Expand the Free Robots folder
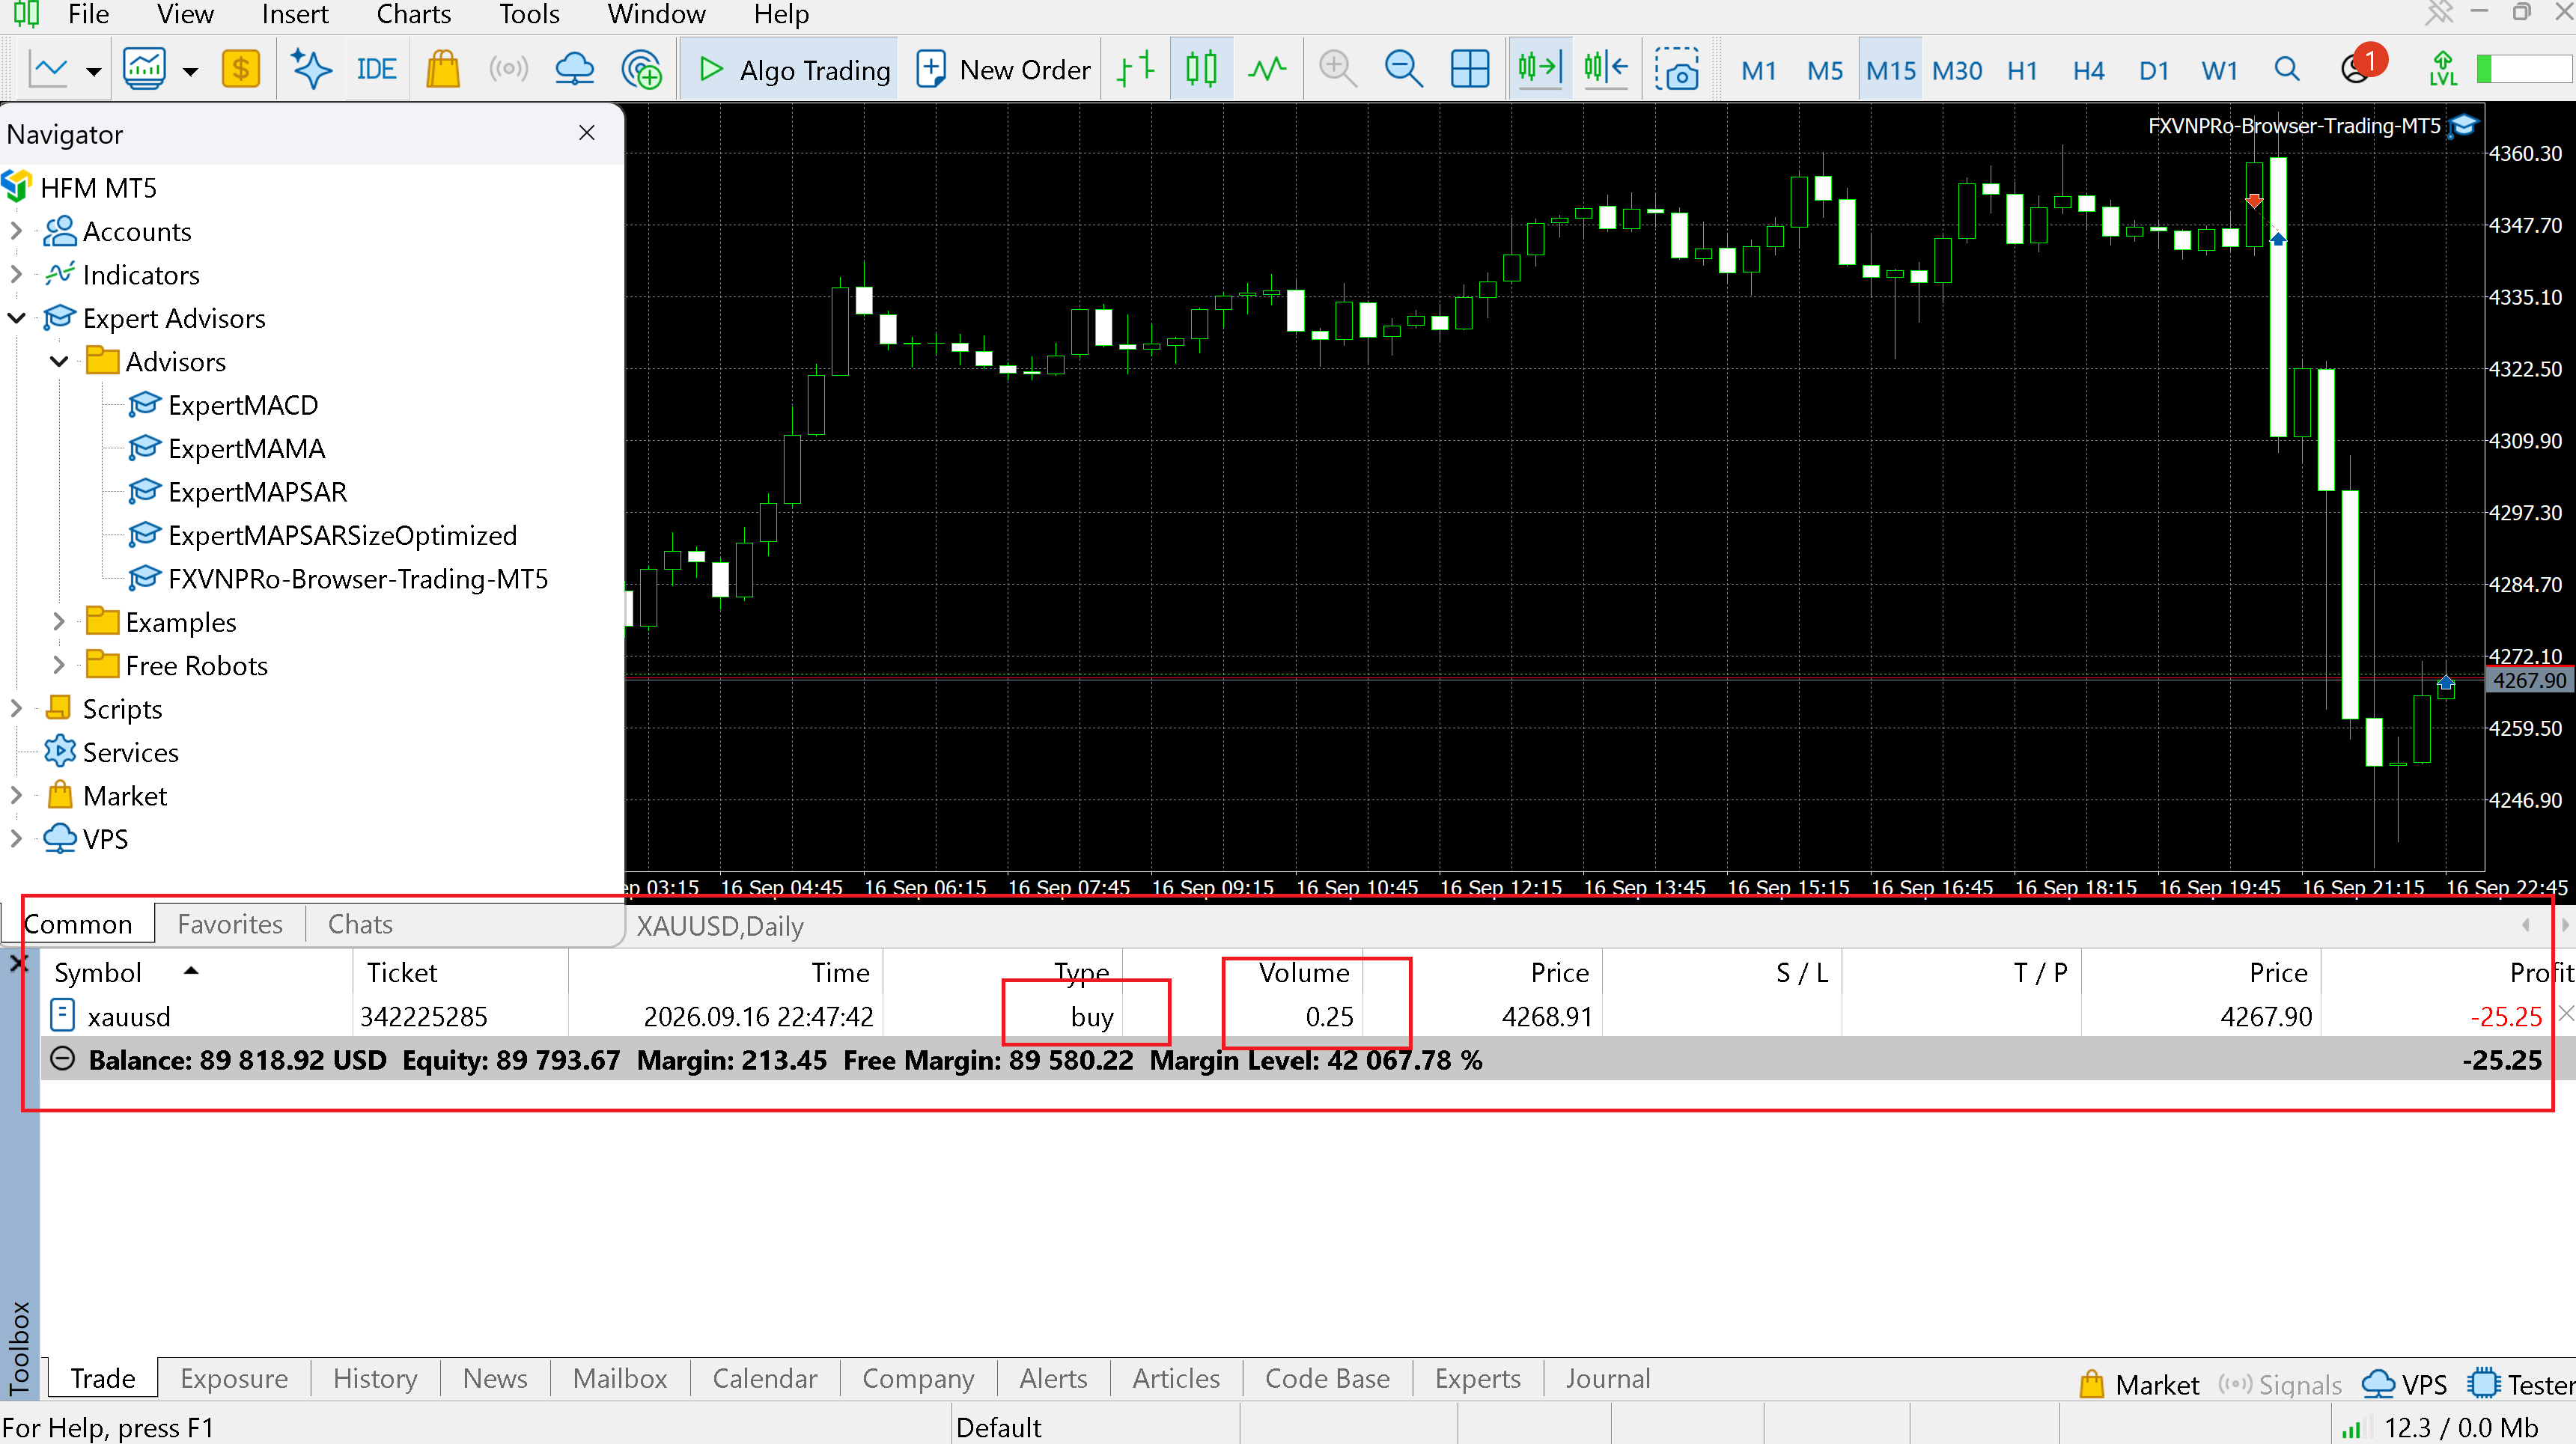The height and width of the screenshot is (1444, 2576). pyautogui.click(x=59, y=665)
